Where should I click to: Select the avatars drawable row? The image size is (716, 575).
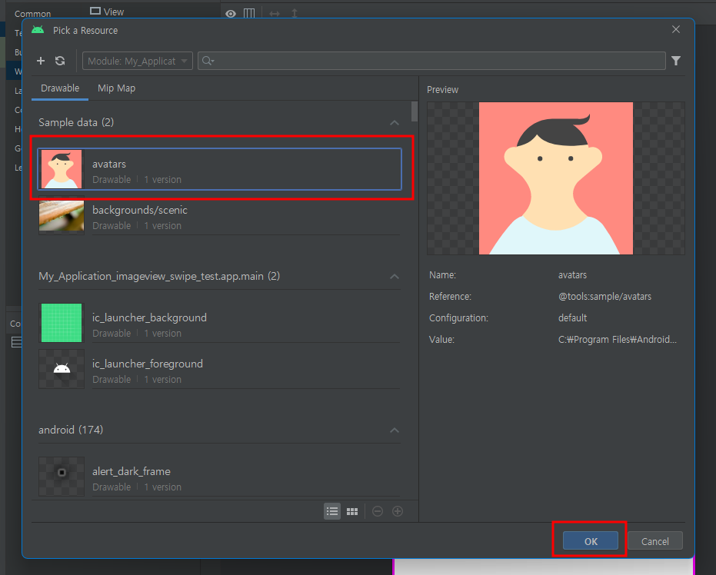220,169
